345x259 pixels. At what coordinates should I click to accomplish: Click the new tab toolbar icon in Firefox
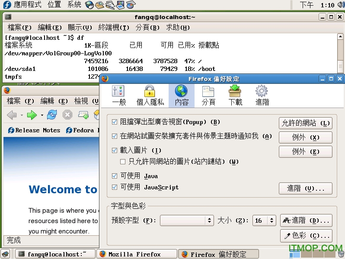tap(83, 115)
